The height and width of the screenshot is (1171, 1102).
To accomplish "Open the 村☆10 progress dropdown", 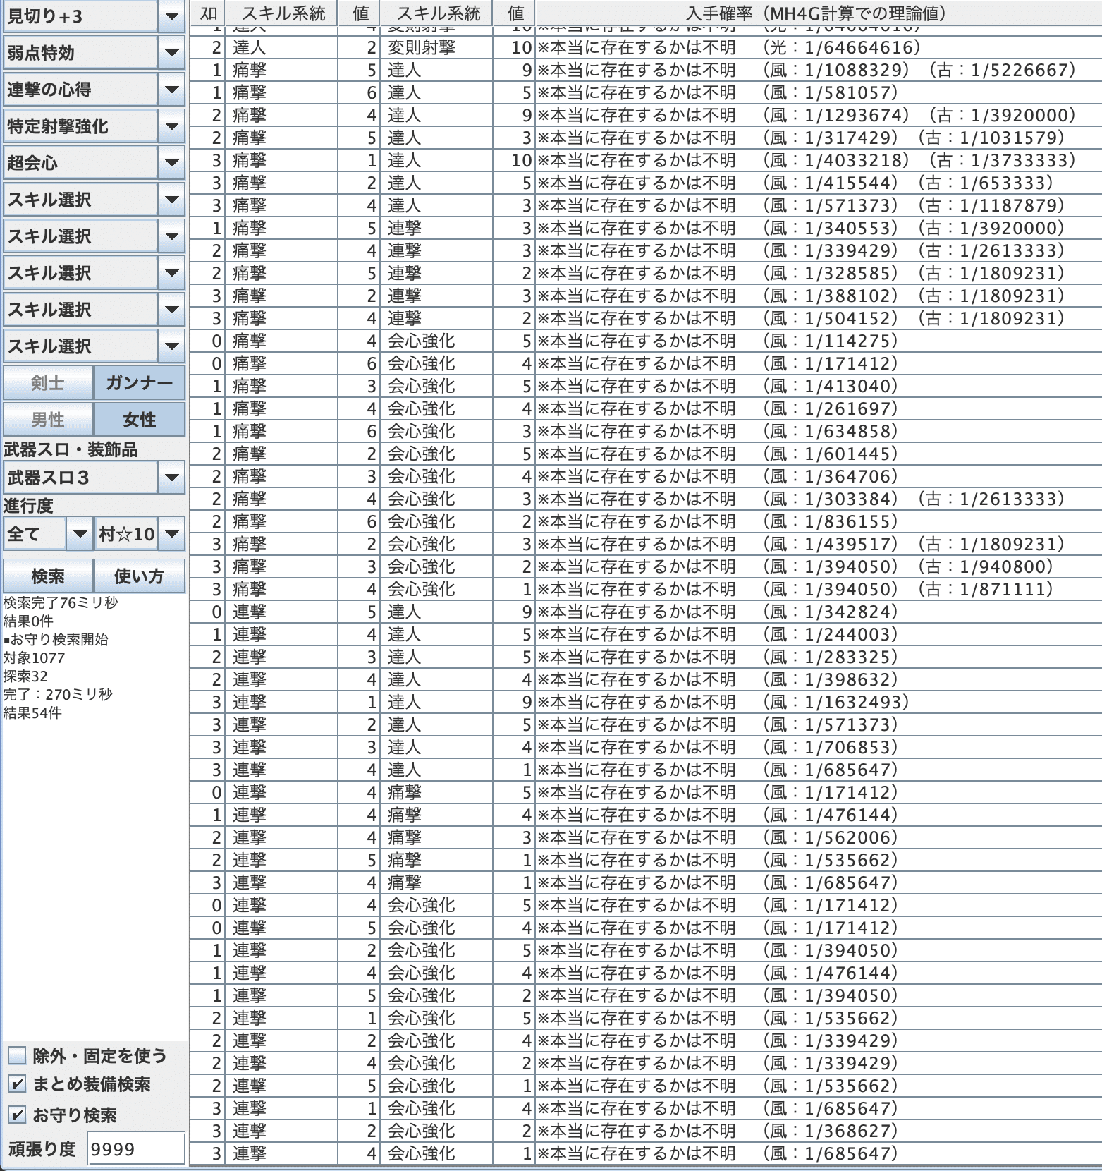I will pyautogui.click(x=171, y=534).
